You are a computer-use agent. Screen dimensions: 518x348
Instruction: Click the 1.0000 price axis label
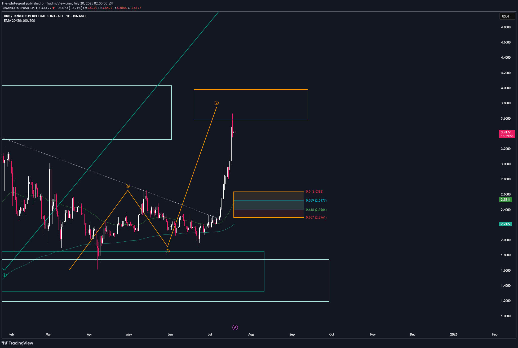(x=506, y=316)
